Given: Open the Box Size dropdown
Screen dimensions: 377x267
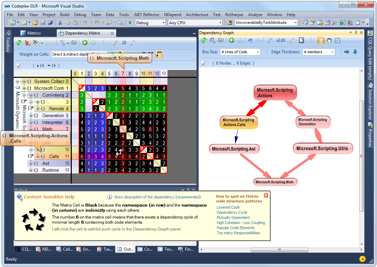Looking at the screenshot, I should tap(239, 51).
